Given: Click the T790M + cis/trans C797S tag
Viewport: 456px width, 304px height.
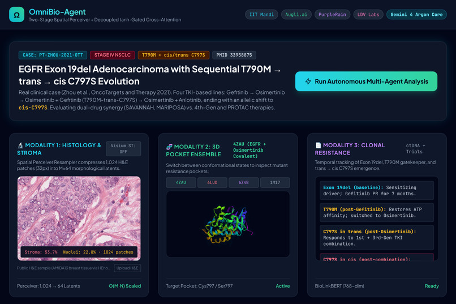Looking at the screenshot, I should click(x=173, y=55).
